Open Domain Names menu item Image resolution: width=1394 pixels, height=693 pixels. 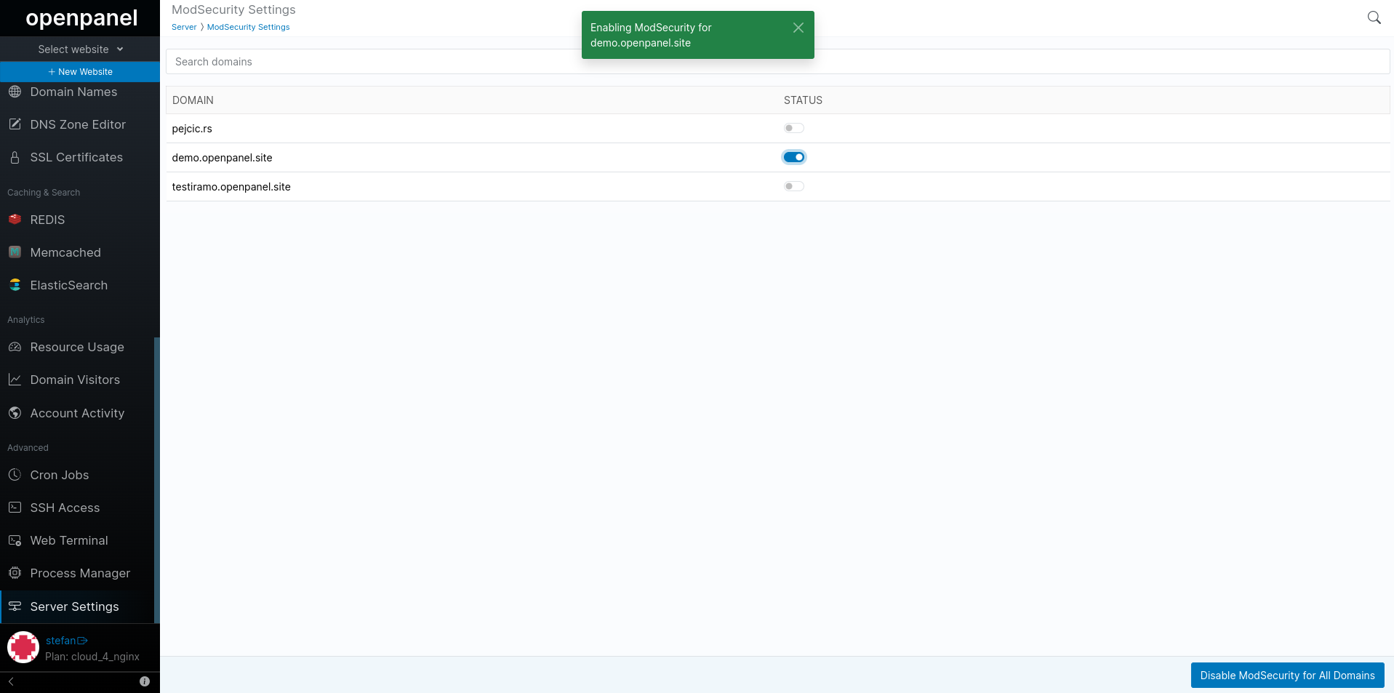(x=80, y=92)
